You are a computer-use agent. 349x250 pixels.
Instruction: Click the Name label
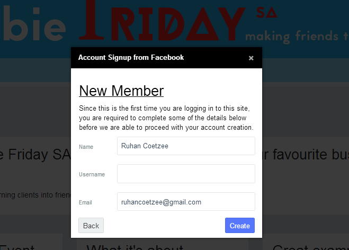[x=86, y=147]
